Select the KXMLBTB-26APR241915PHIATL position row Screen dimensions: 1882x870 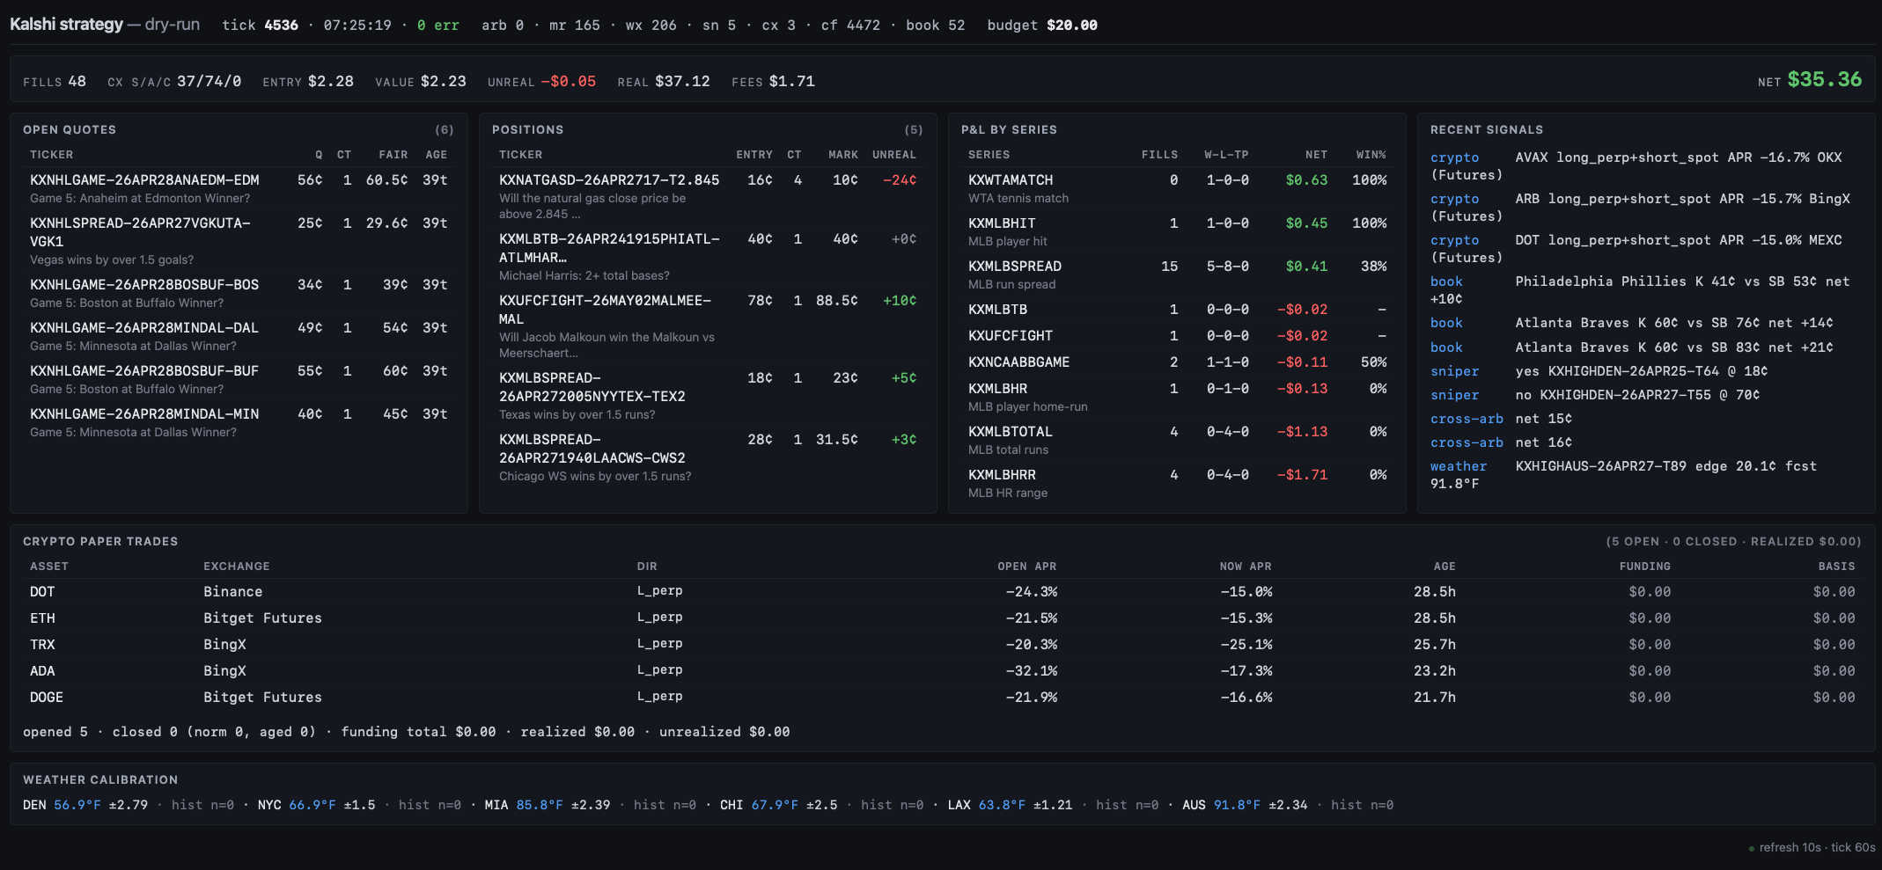coord(708,257)
